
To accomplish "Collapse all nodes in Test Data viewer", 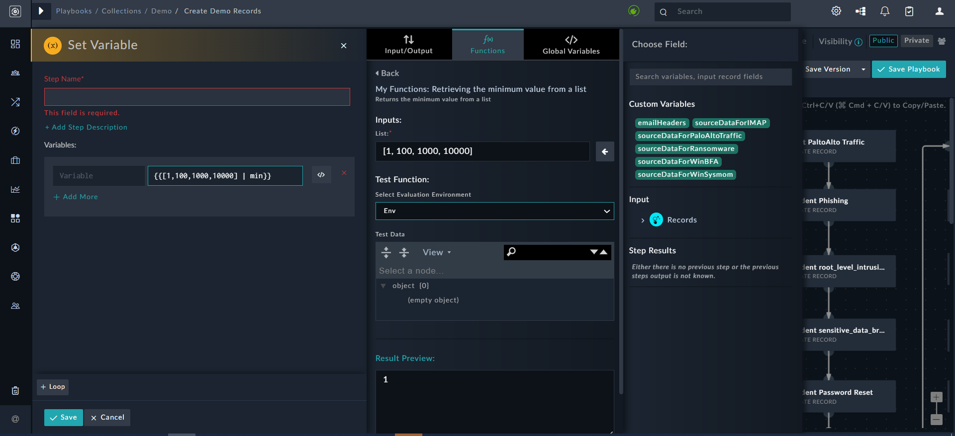I will 404,252.
